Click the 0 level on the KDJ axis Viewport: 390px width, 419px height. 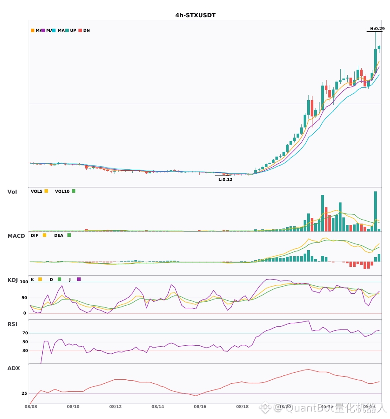coord(25,313)
